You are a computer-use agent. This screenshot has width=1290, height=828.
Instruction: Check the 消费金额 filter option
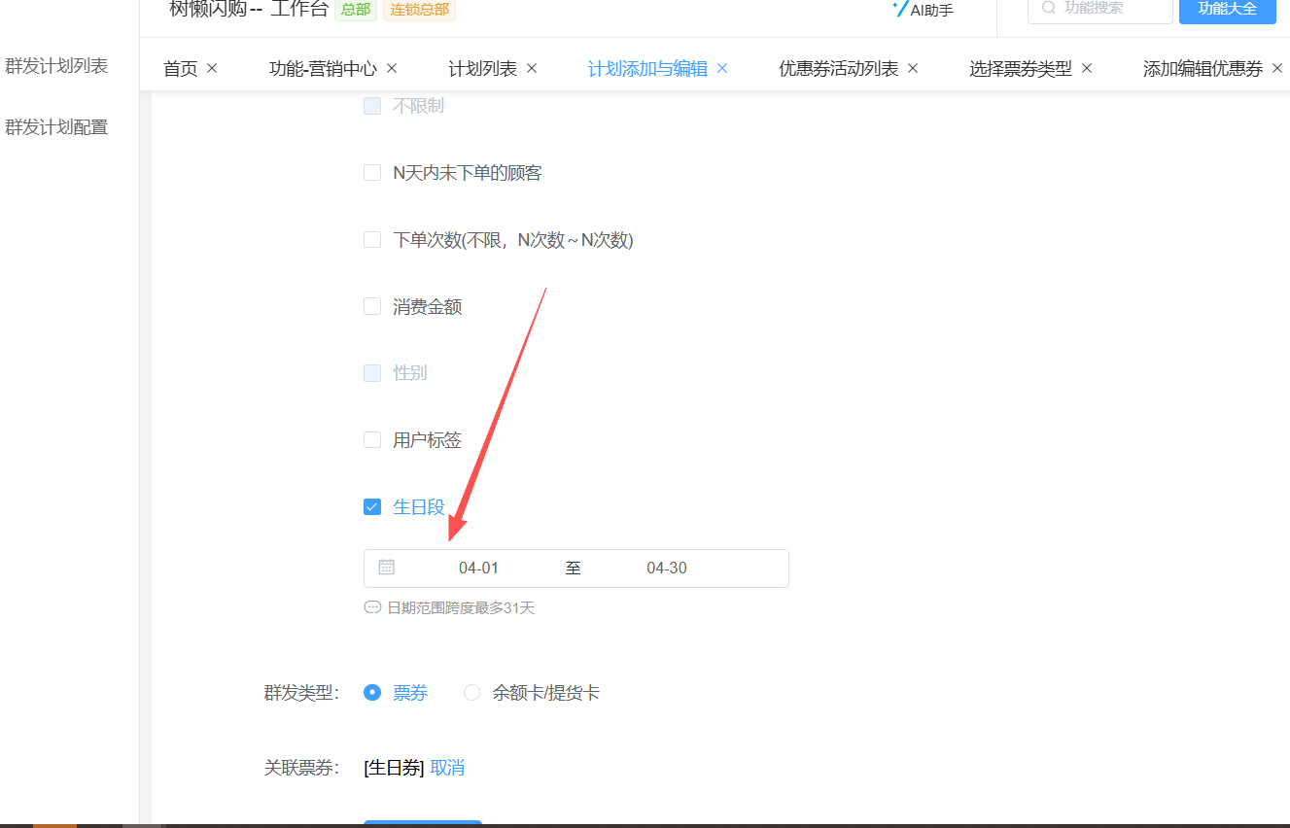click(x=372, y=306)
